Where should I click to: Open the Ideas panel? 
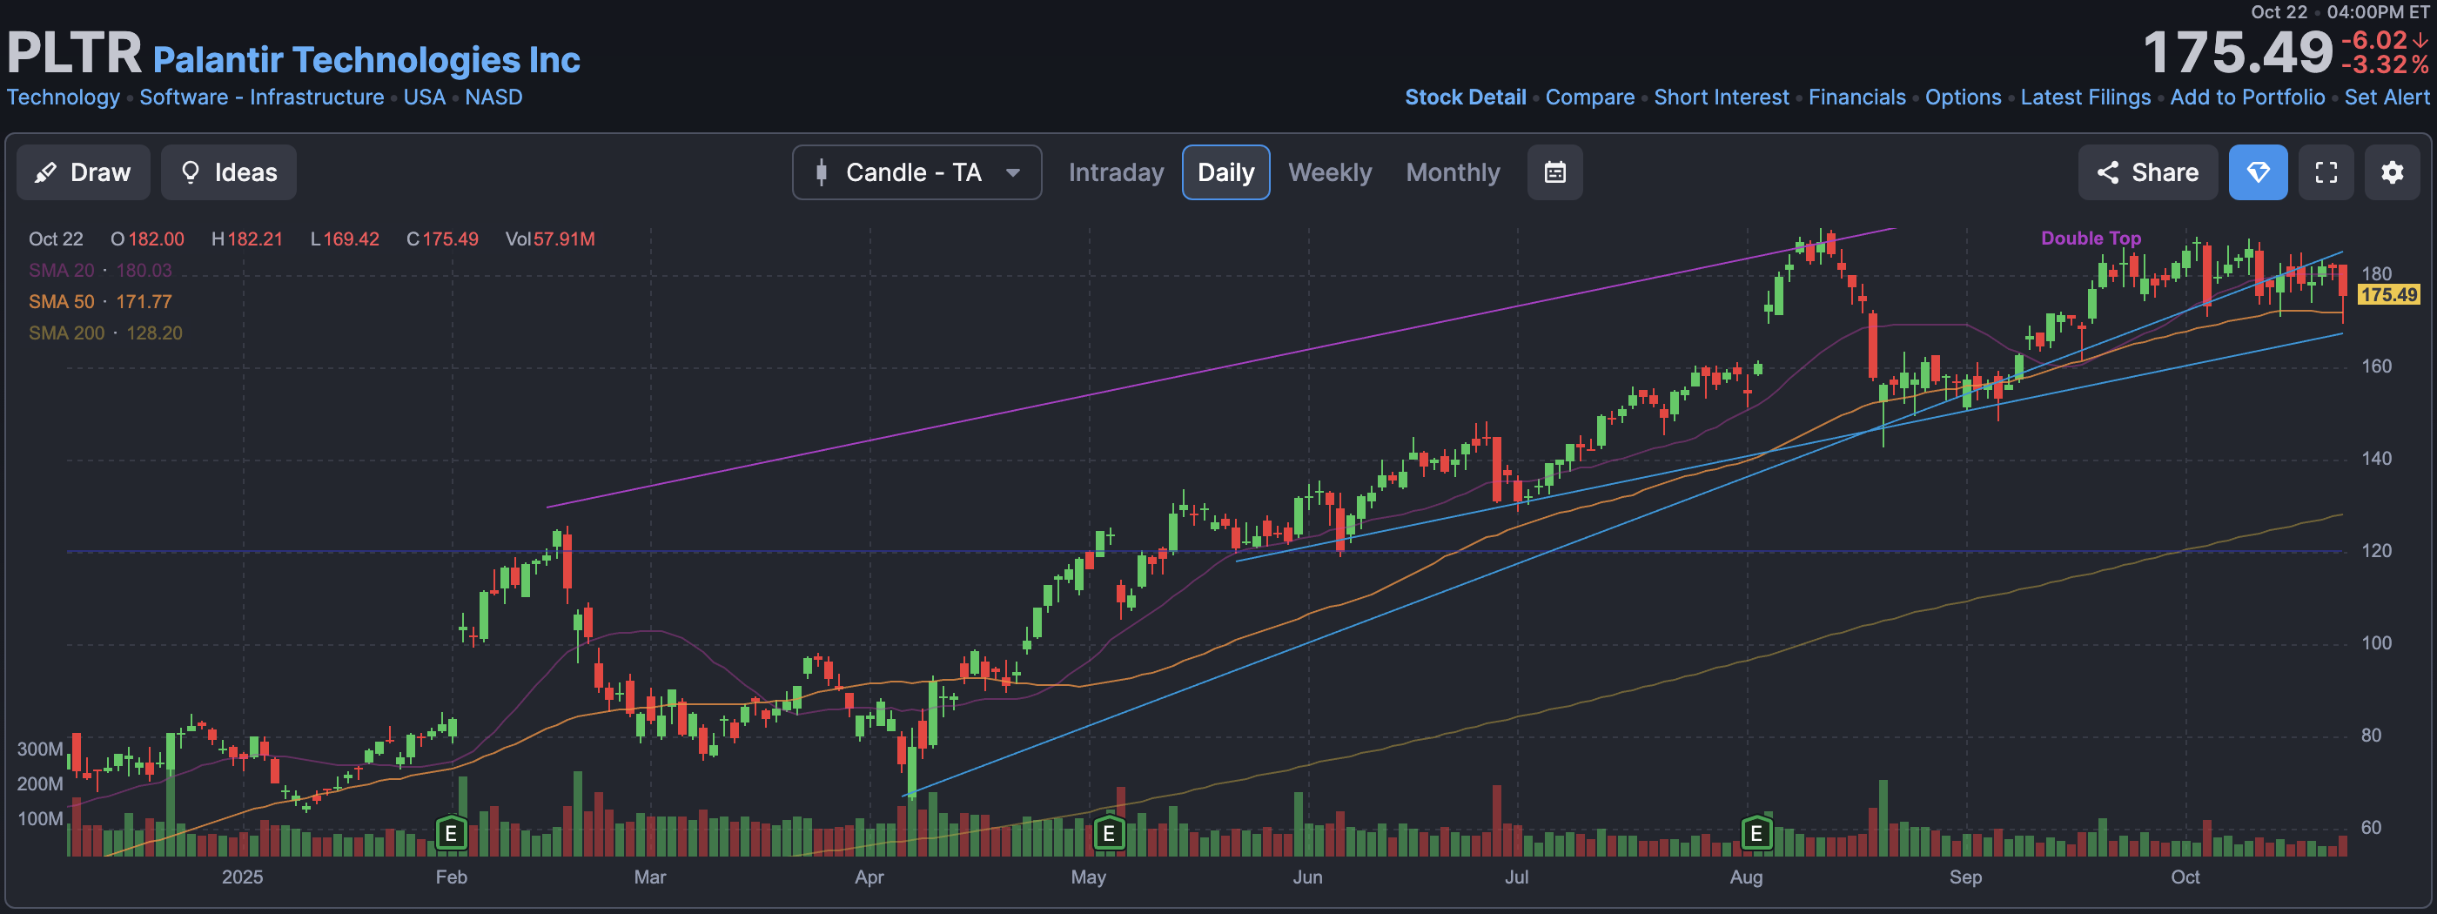pos(228,172)
